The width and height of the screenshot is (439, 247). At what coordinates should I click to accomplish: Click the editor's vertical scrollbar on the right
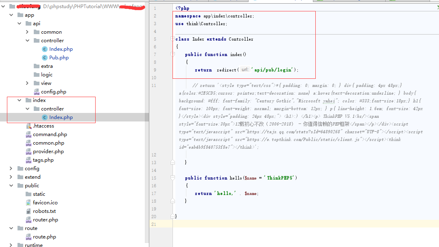coord(437,122)
